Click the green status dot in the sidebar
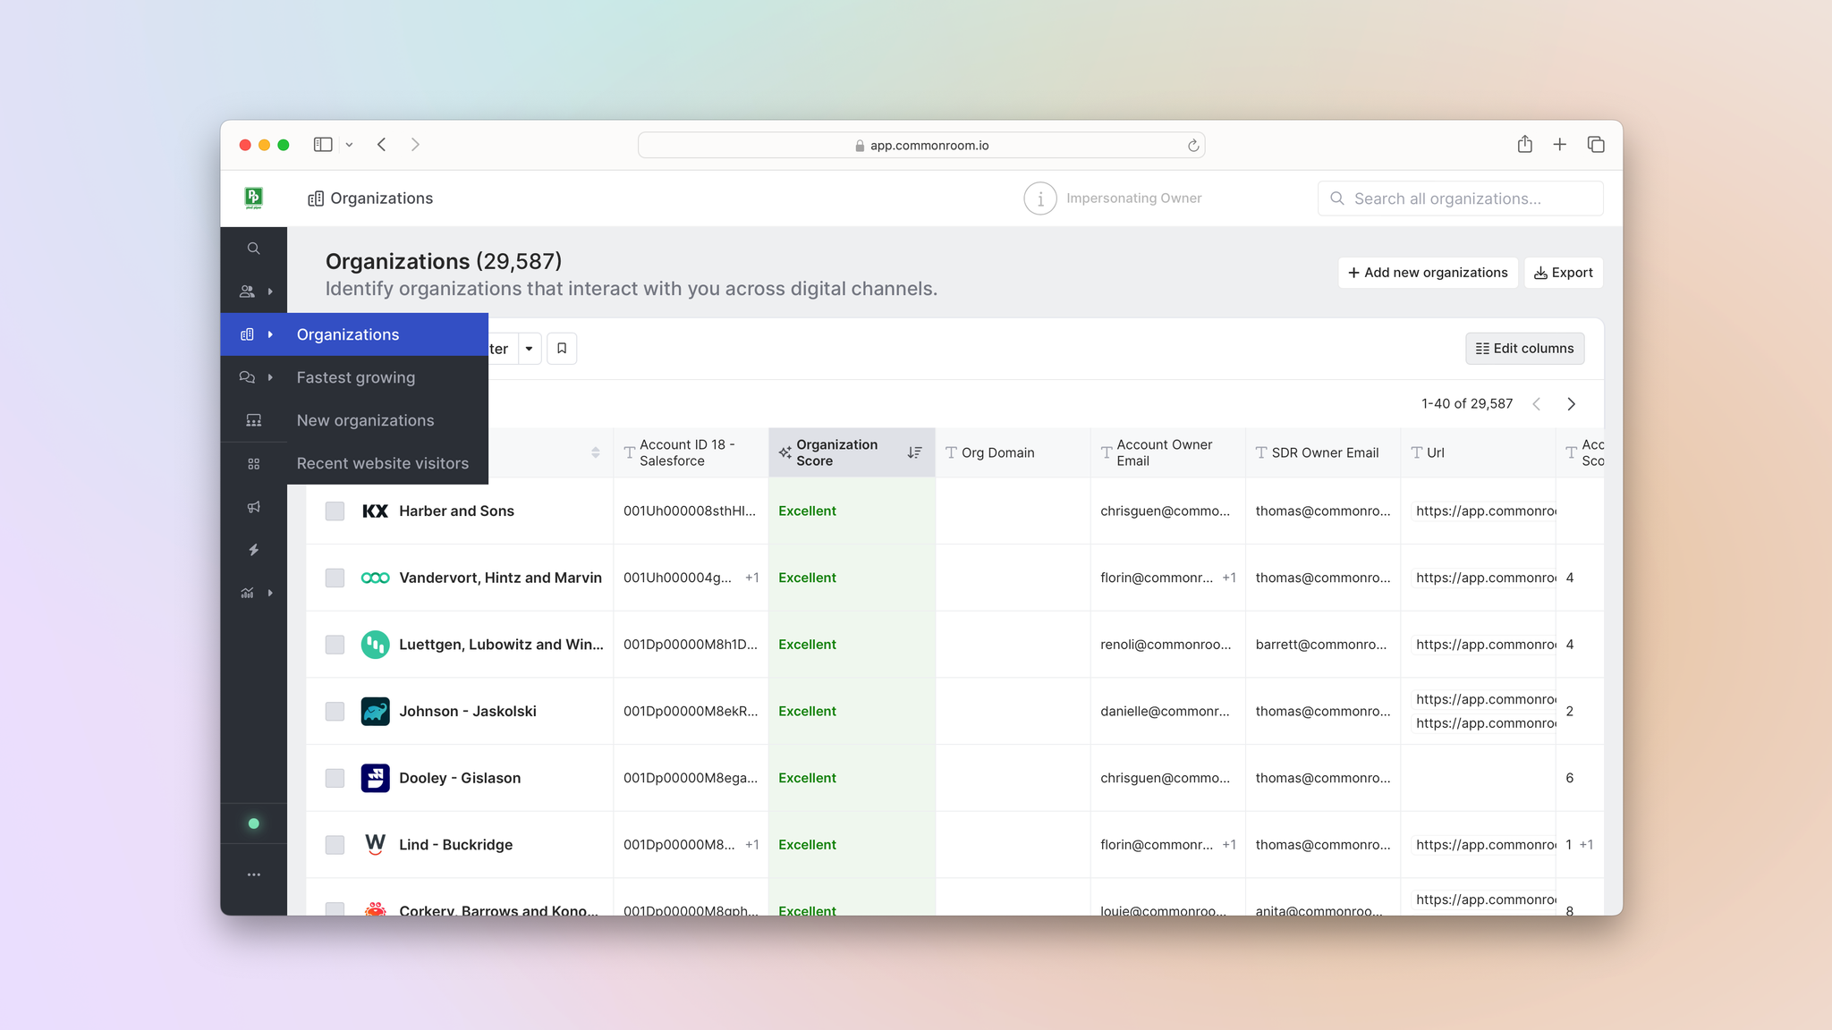Viewport: 1832px width, 1030px height. (254, 823)
